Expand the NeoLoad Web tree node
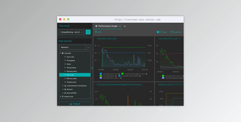The height and width of the screenshot is (122, 241). 63,93
